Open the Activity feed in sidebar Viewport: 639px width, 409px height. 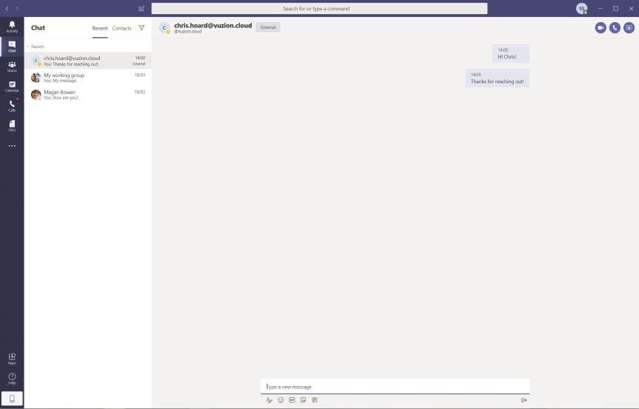click(12, 26)
